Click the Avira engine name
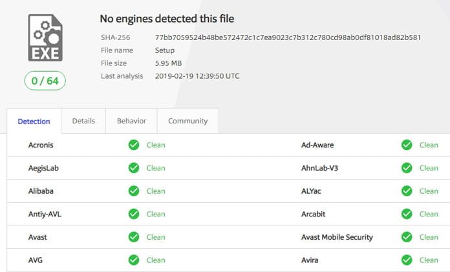 [x=310, y=260]
